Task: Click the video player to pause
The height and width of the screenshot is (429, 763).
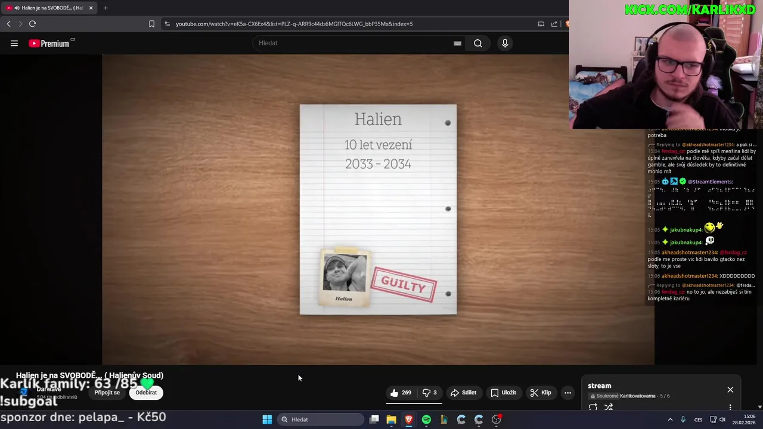Action: point(378,210)
